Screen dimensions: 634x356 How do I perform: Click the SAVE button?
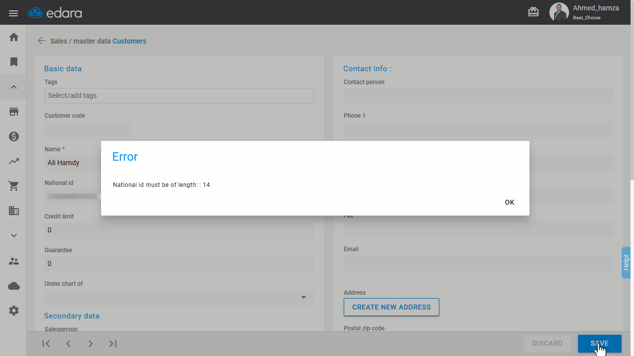[599, 343]
